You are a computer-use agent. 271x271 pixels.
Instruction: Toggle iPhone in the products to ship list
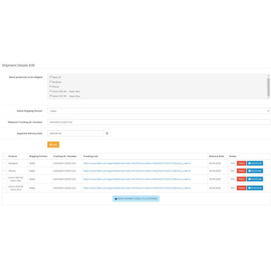pyautogui.click(x=54, y=87)
